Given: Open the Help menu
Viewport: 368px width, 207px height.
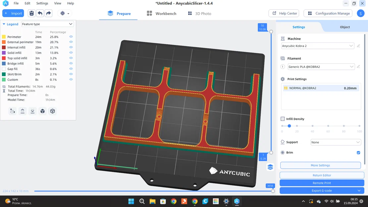Looking at the screenshot, I should tap(71, 3).
